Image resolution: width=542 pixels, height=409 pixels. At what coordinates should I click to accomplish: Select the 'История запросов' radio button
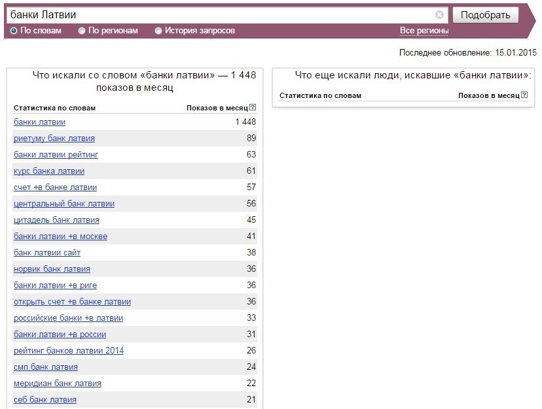pos(158,31)
